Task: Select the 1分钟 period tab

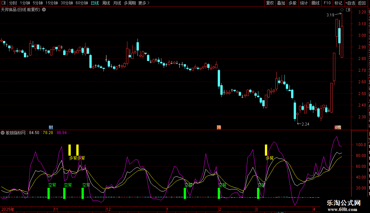Action: 25,3
